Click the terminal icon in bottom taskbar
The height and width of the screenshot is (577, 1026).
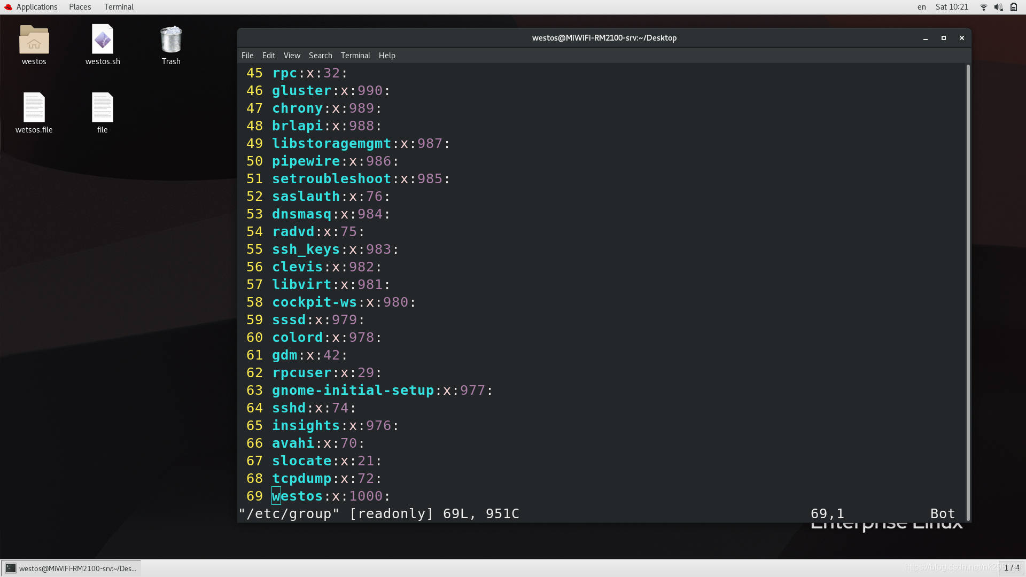coord(10,568)
